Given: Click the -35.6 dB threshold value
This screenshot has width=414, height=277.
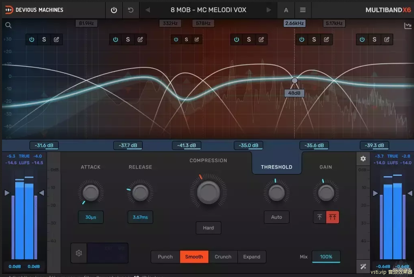Looking at the screenshot, I should pos(314,146).
